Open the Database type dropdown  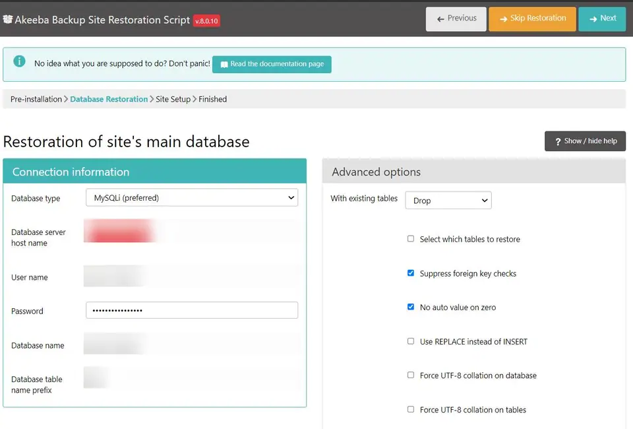tap(192, 197)
